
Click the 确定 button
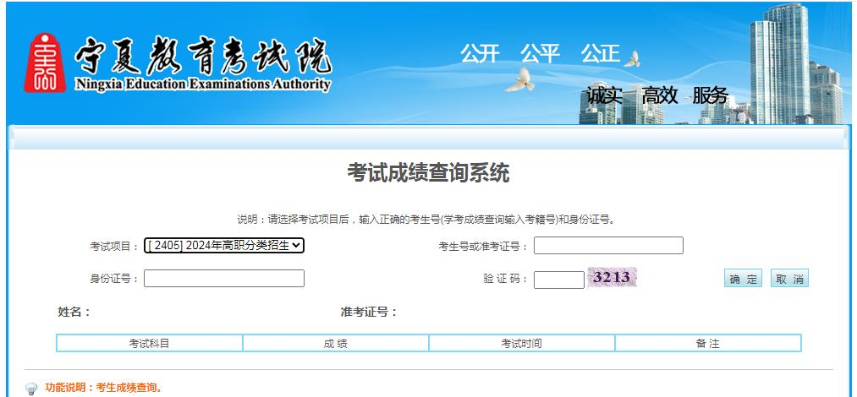tap(743, 279)
